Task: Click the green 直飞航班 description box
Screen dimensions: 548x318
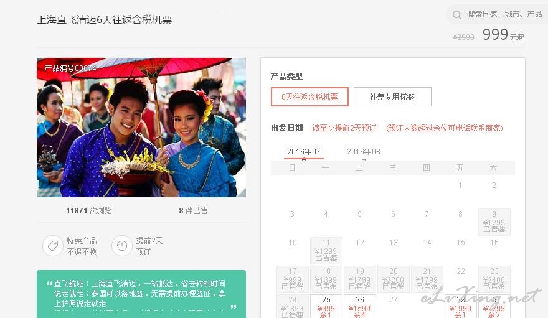Action: coord(141,294)
